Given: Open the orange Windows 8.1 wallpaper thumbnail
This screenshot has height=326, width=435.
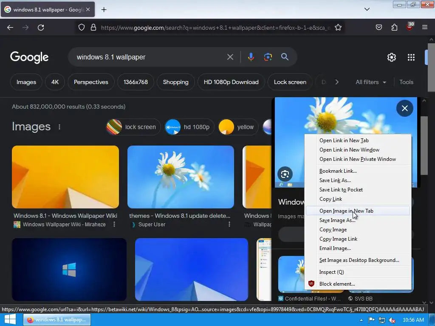Looking at the screenshot, I should tap(65, 177).
